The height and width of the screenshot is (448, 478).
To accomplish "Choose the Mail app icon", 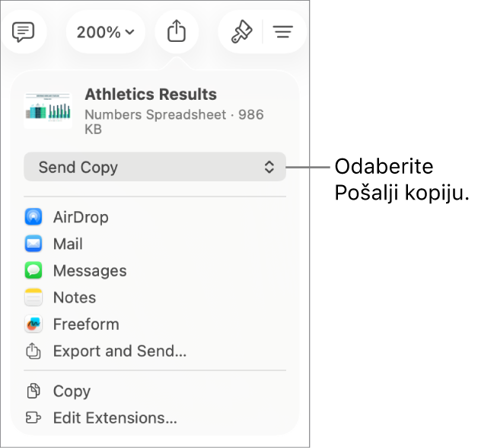I will coord(33,244).
